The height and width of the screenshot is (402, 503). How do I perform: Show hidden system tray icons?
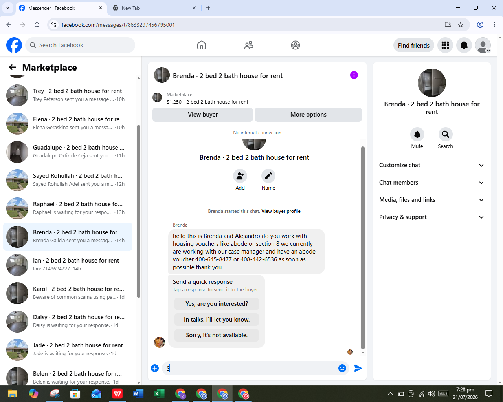pyautogui.click(x=390, y=394)
